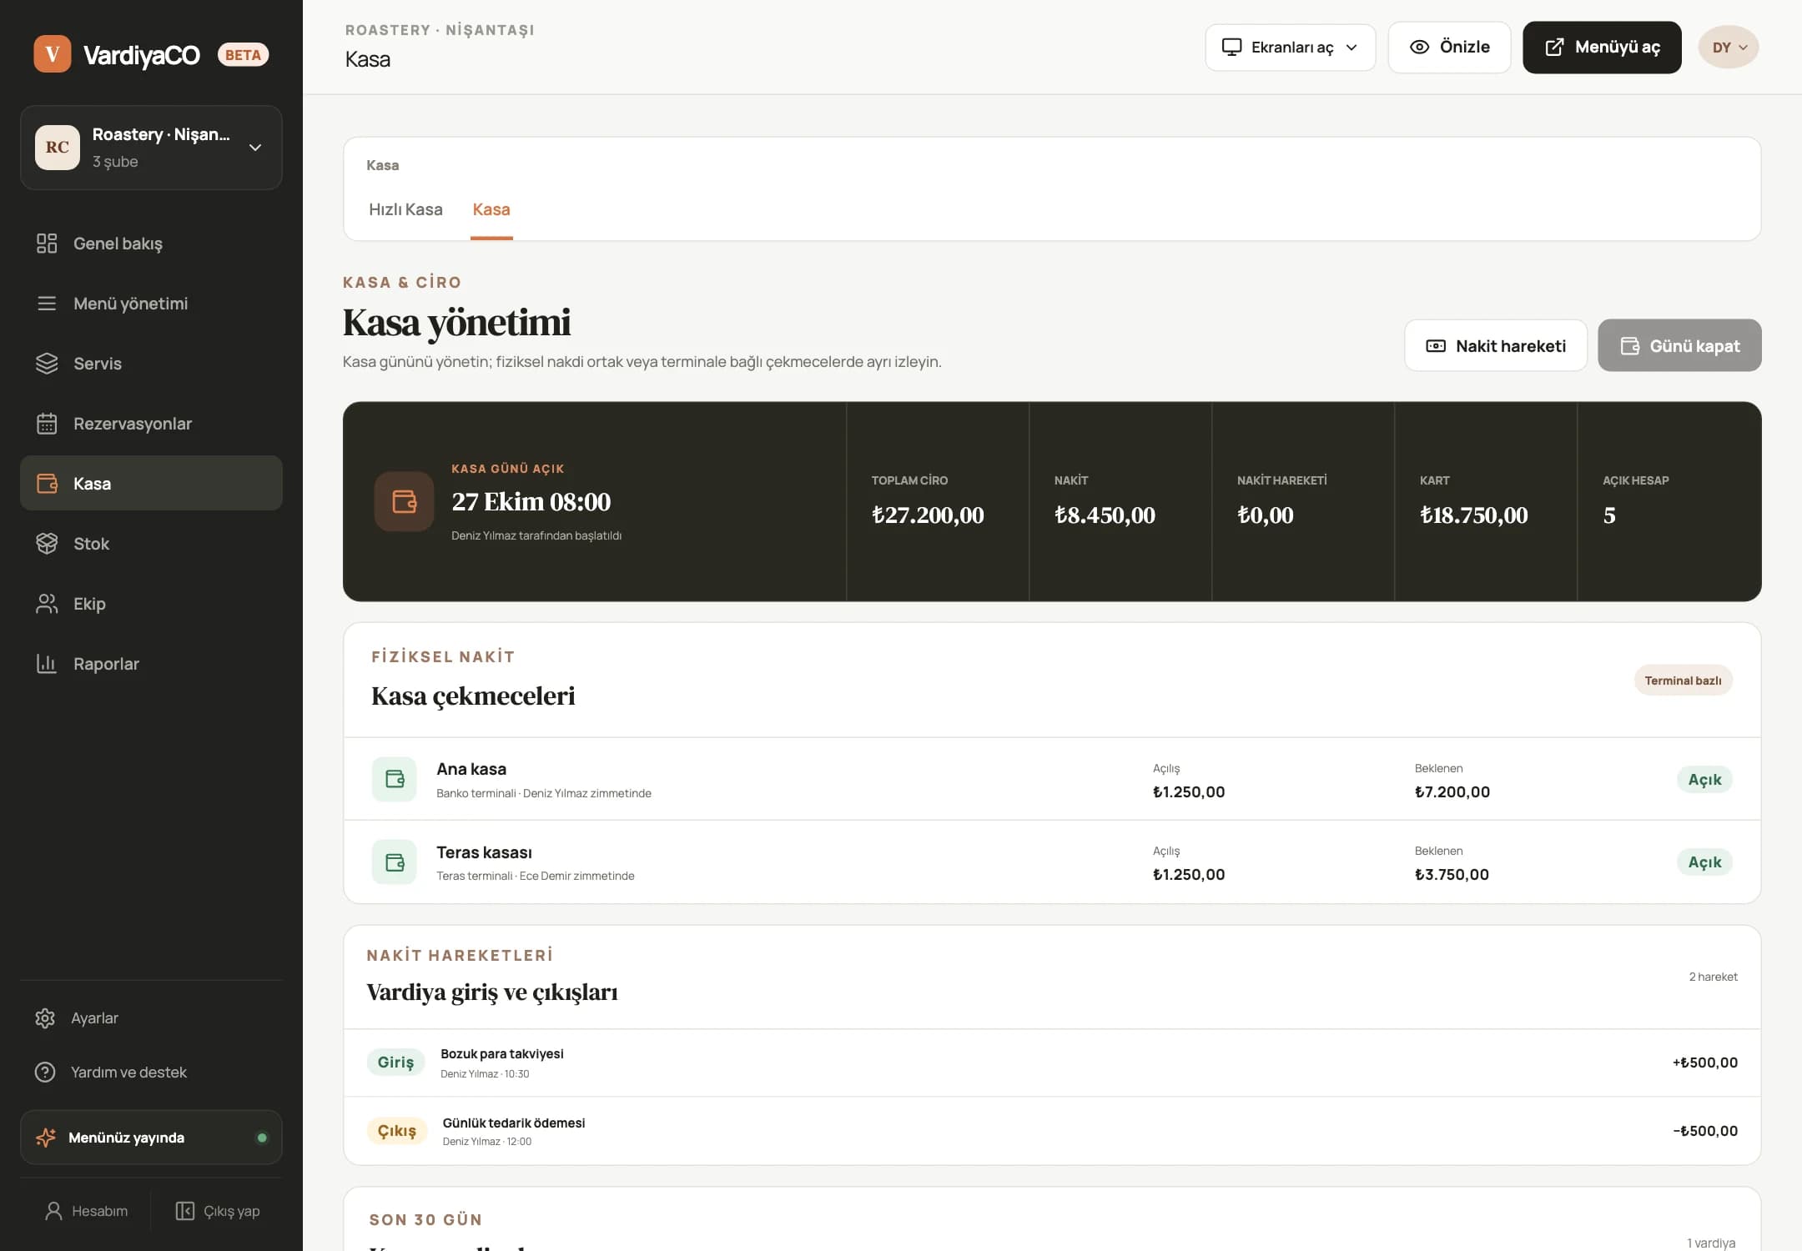This screenshot has height=1251, width=1802.
Task: Click the Menüyü aç button
Action: (1602, 48)
